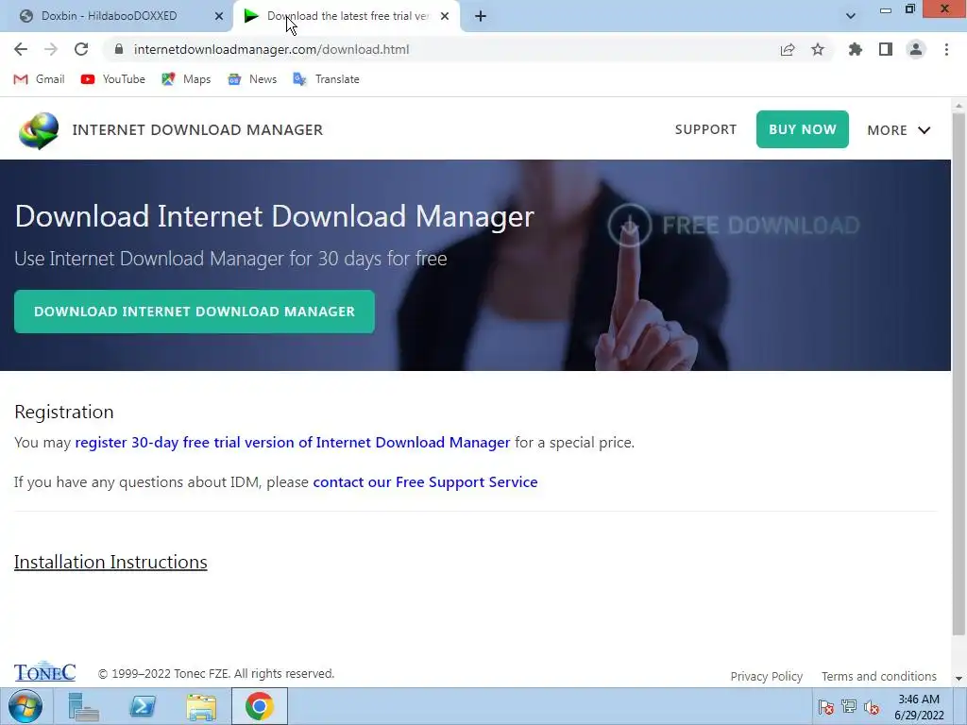Image resolution: width=967 pixels, height=725 pixels.
Task: Open the Maps bookmark
Action: pos(186,79)
